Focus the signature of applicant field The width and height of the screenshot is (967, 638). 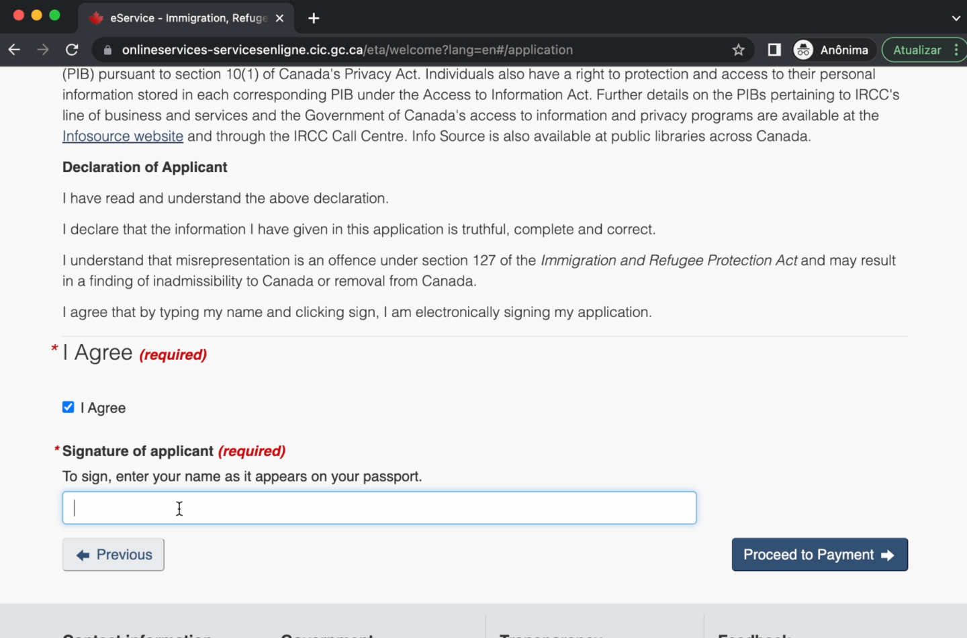tap(379, 508)
